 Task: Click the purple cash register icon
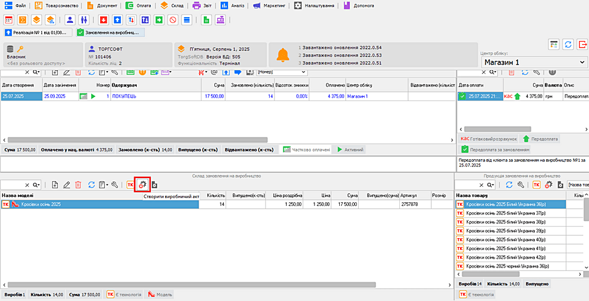(220, 20)
